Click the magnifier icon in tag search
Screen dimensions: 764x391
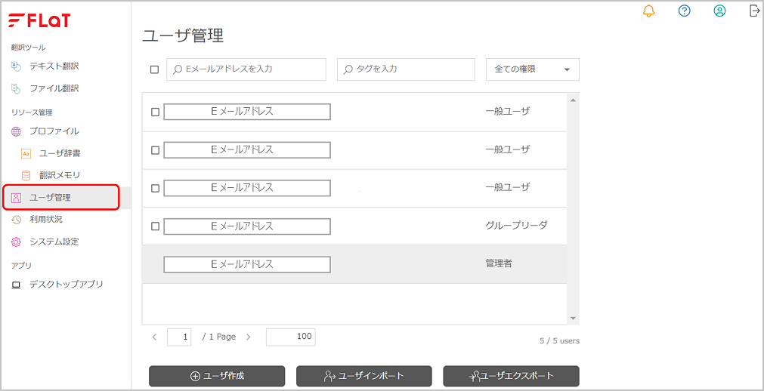pos(348,69)
